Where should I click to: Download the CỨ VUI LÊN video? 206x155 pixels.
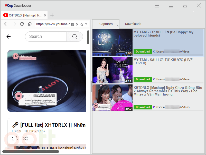[x=143, y=51]
